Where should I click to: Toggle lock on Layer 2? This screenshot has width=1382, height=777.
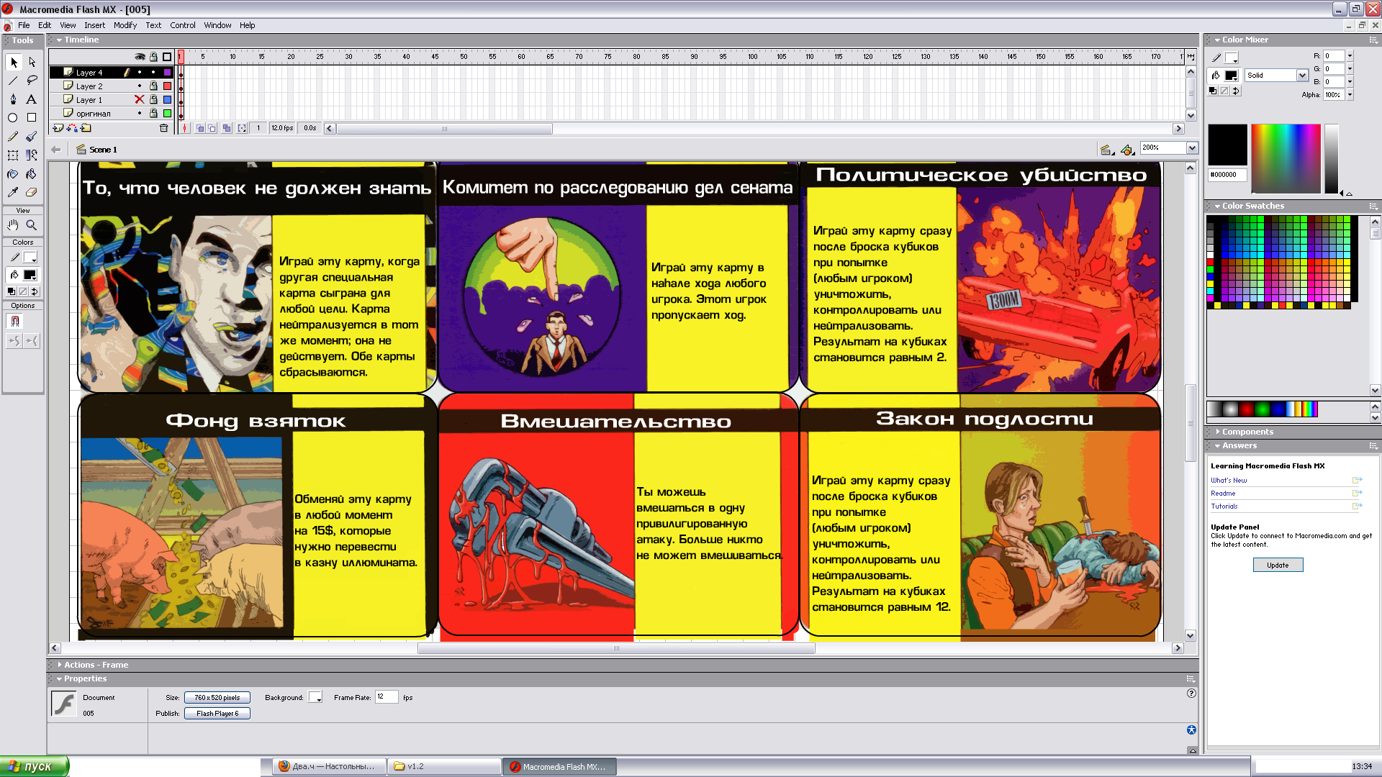point(153,86)
